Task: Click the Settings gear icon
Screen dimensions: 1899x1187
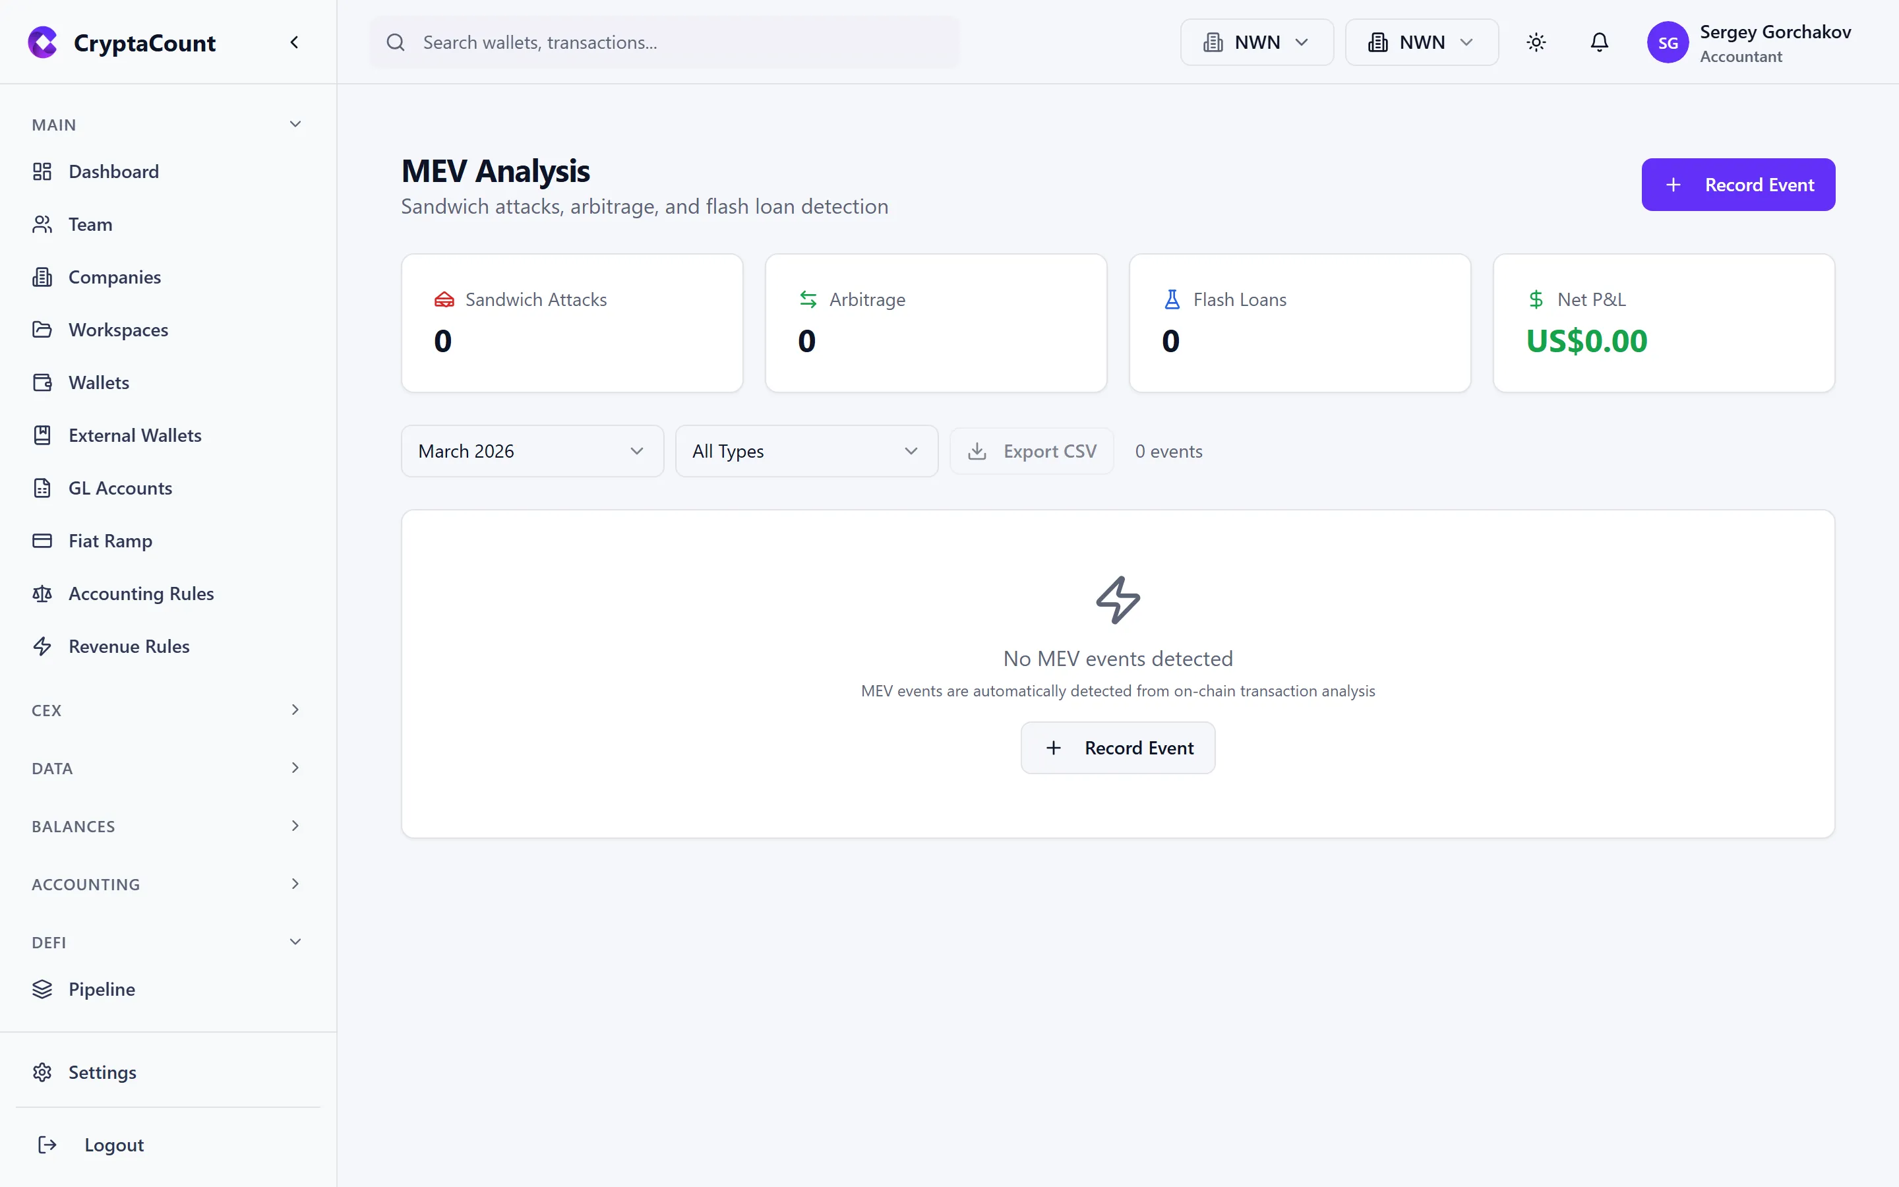Action: tap(42, 1072)
